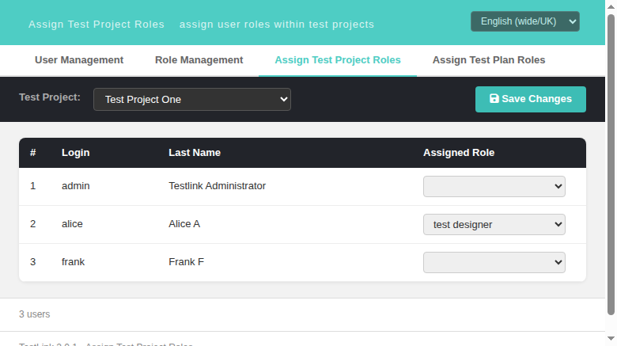Switch to the Role Management tab
The width and height of the screenshot is (617, 346).
tap(199, 60)
